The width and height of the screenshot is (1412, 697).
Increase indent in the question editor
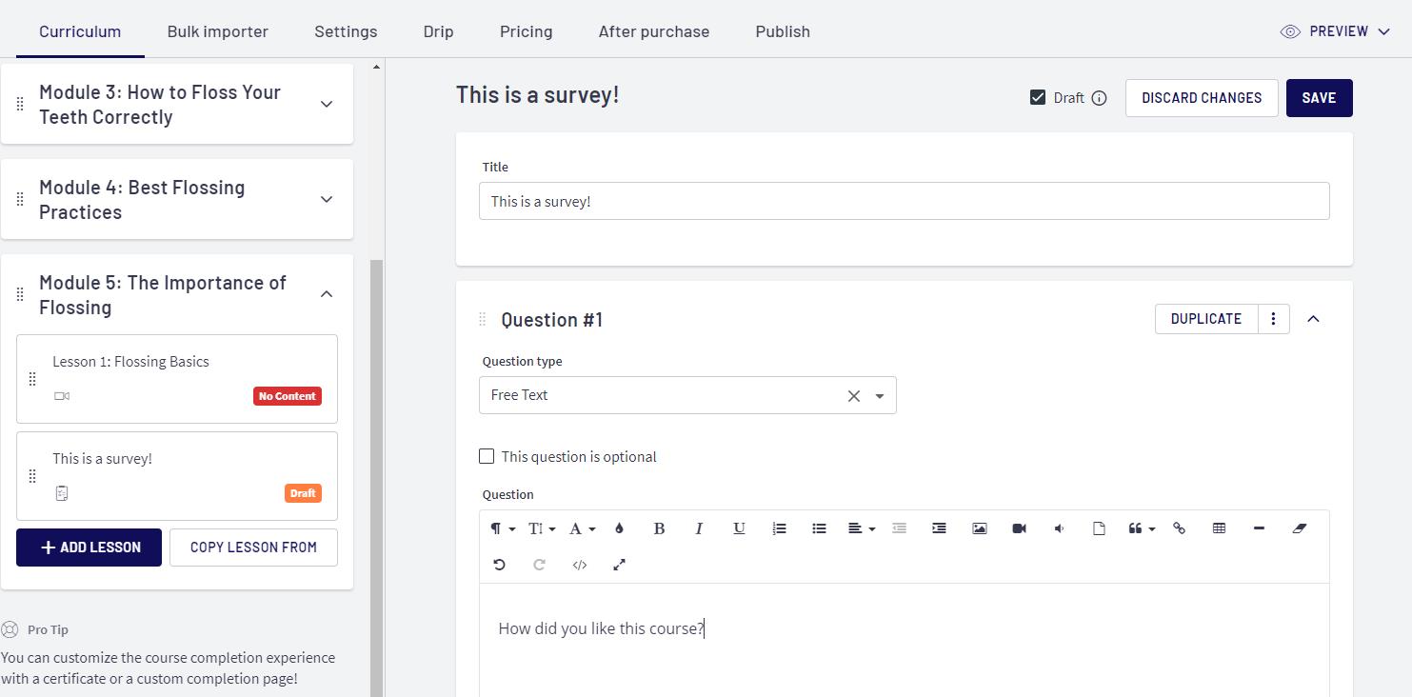pyautogui.click(x=939, y=528)
